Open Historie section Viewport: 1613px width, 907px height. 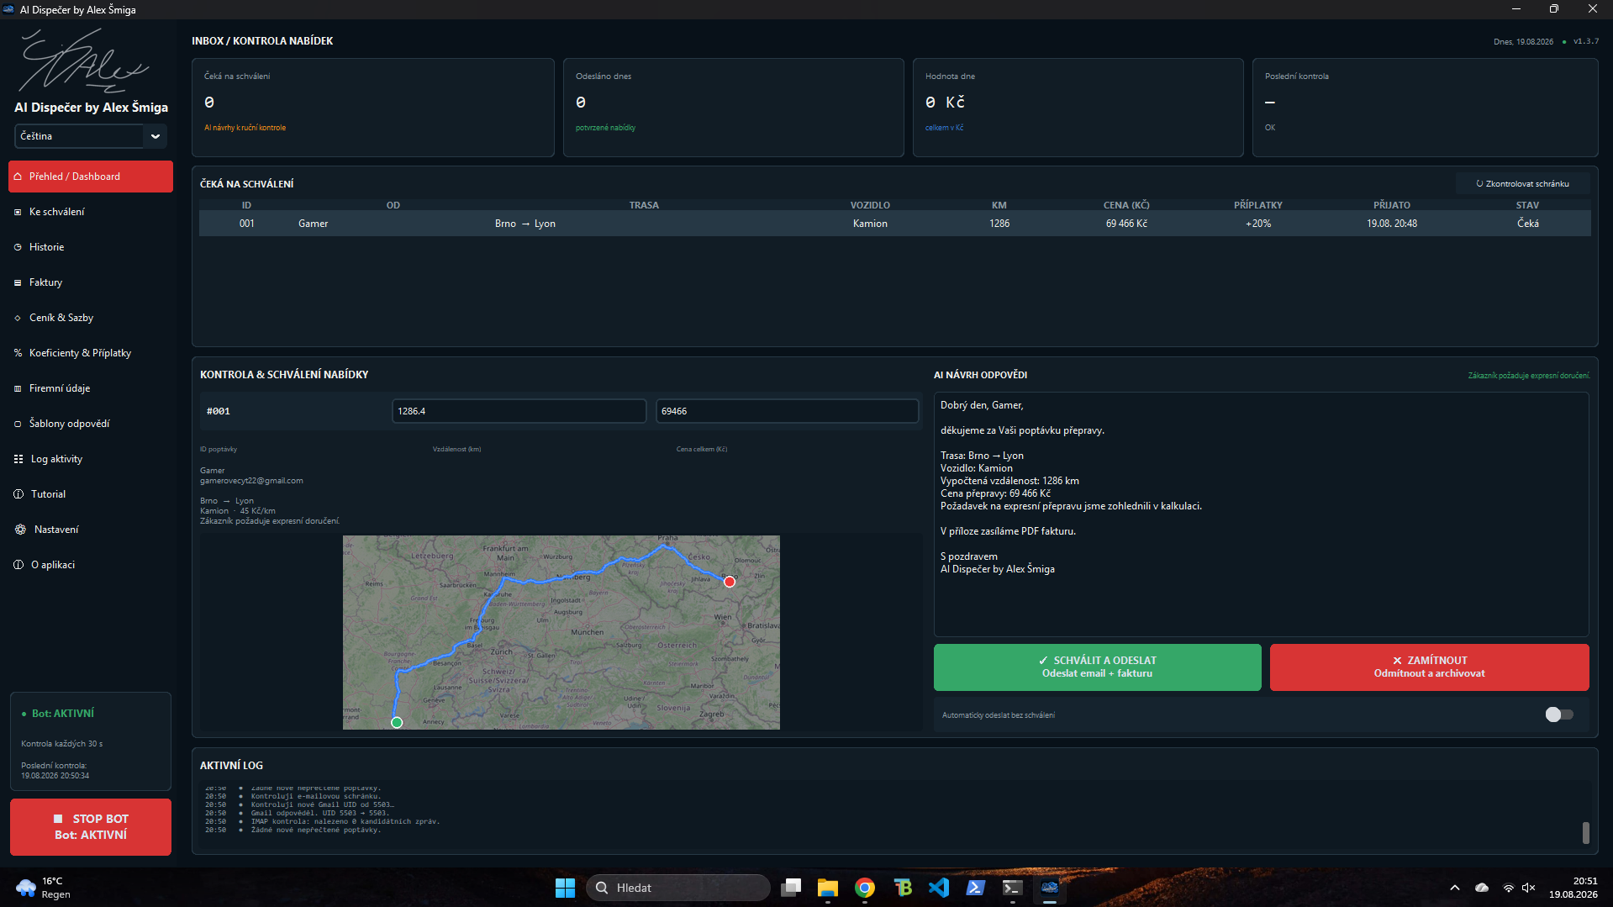(x=91, y=247)
